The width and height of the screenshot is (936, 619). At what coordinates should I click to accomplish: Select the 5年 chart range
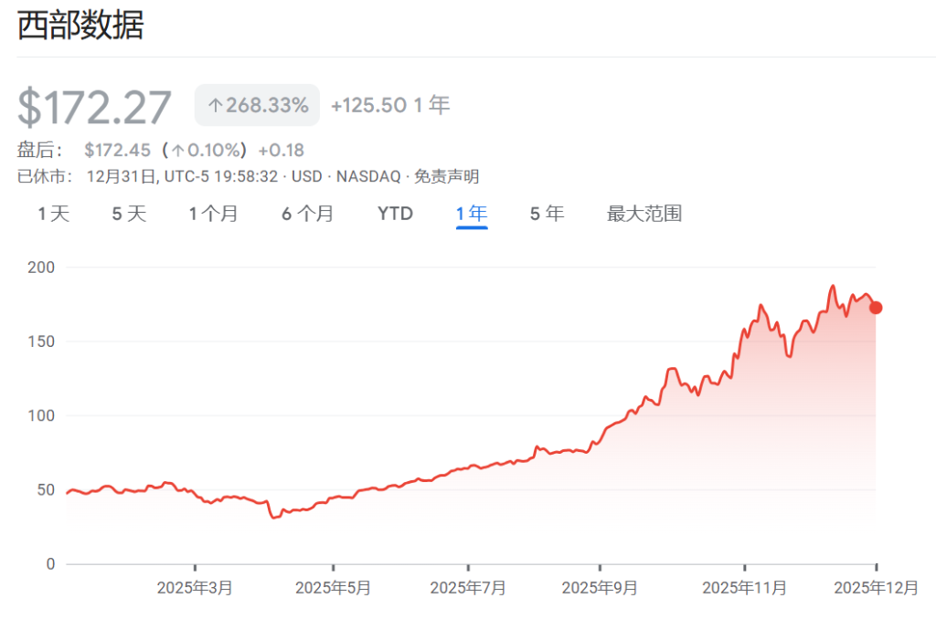(x=546, y=213)
